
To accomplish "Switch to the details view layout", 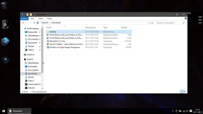I will click(182, 92).
